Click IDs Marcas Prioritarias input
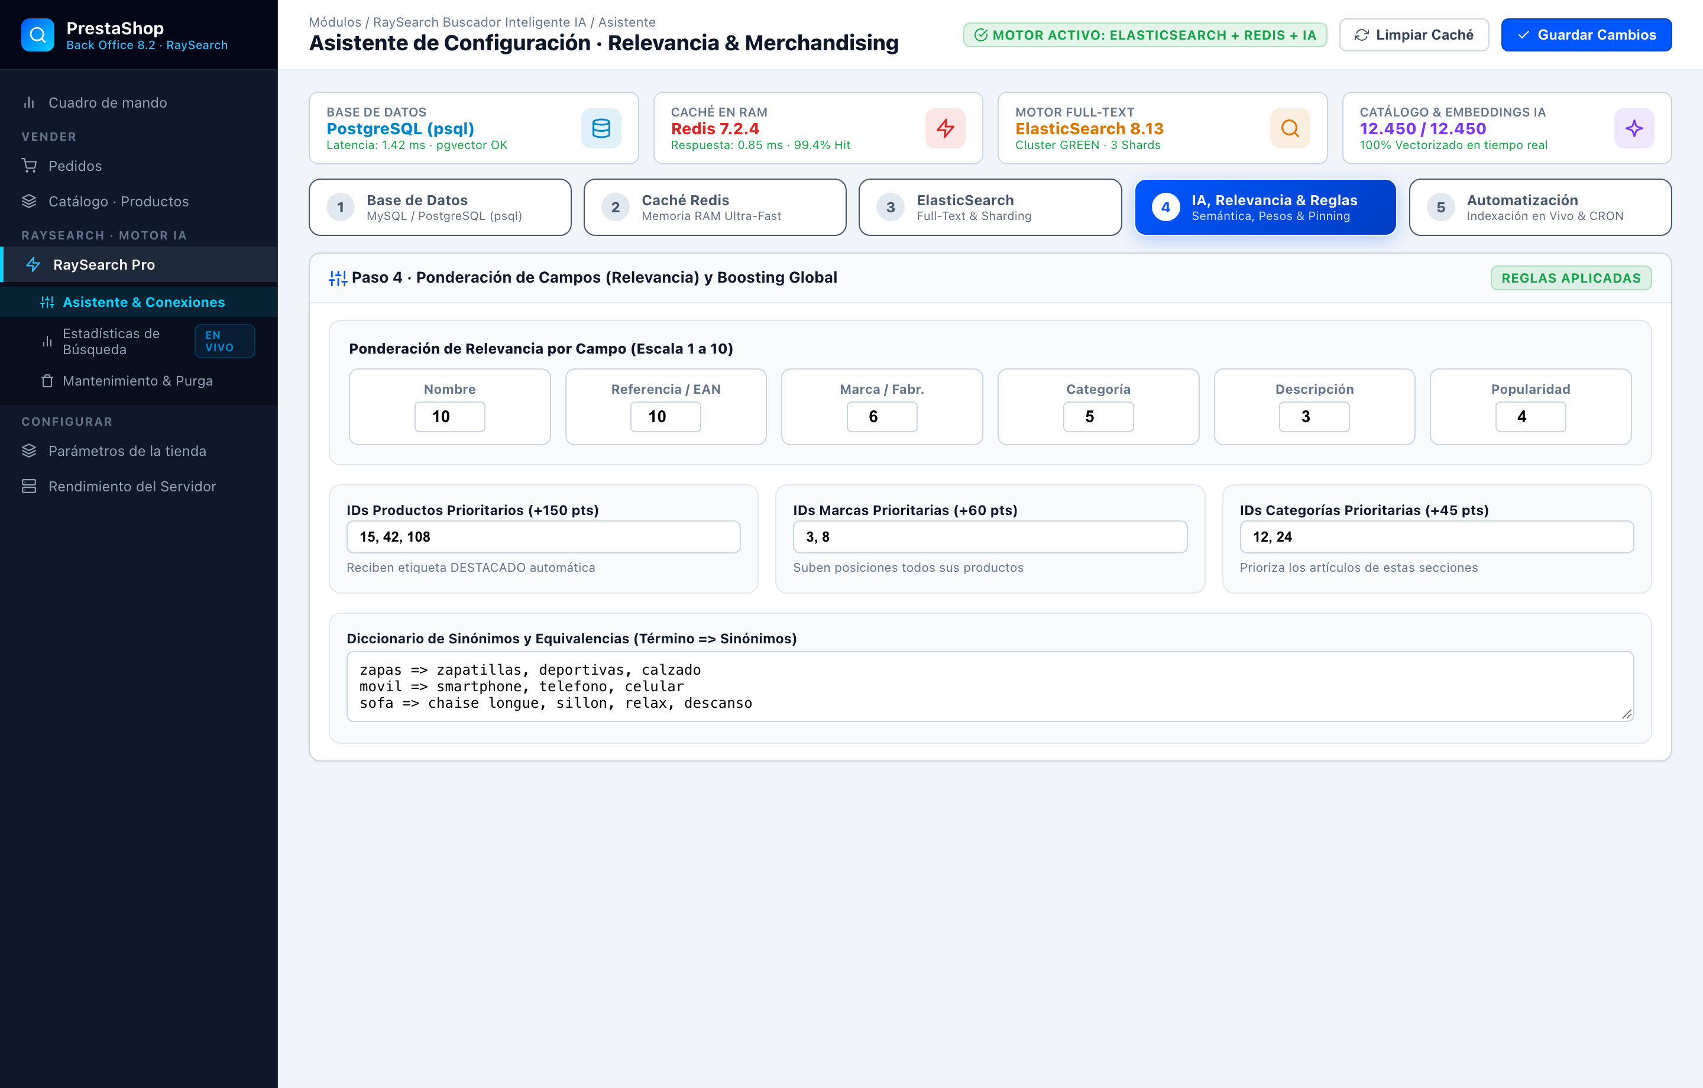This screenshot has width=1703, height=1088. coord(990,537)
